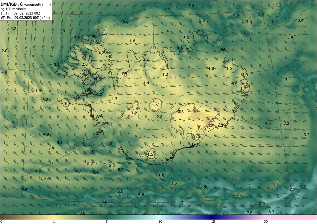Click the value 1.0 inside the glacier outline
The width and height of the screenshot is (317, 224).
tap(155, 106)
